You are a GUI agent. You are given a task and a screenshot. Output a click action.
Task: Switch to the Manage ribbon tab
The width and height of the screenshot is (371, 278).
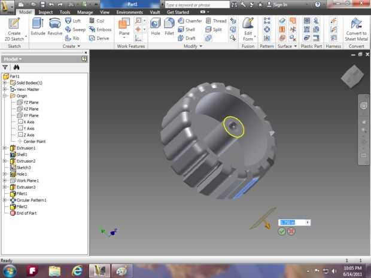[85, 12]
